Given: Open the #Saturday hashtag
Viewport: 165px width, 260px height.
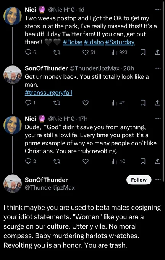Looking at the screenshot, I should tap(120, 42).
